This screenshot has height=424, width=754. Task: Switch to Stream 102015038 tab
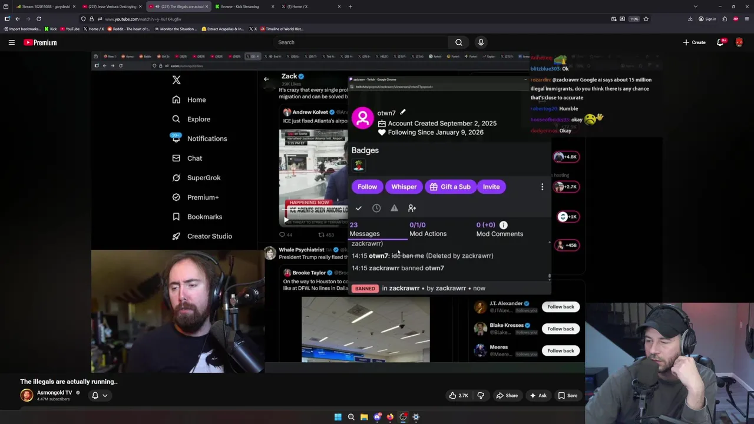45,6
